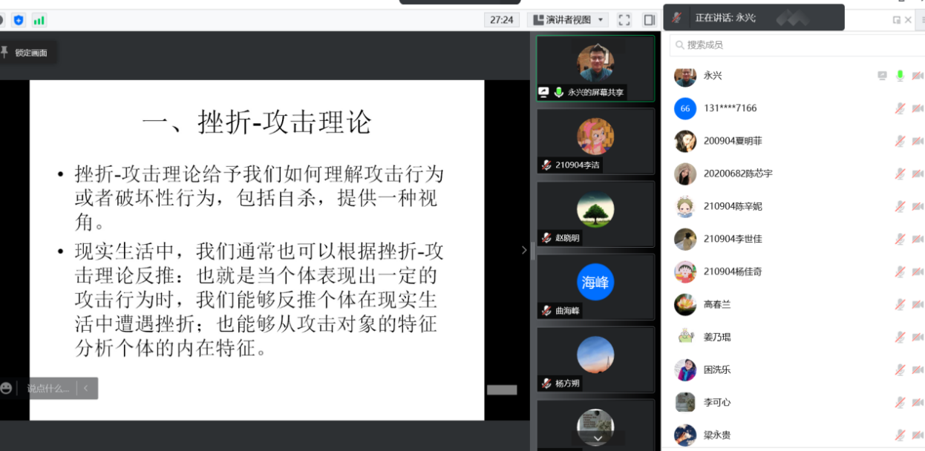Toggle the microphone for 高春兰
The height and width of the screenshot is (451, 925).
[900, 304]
